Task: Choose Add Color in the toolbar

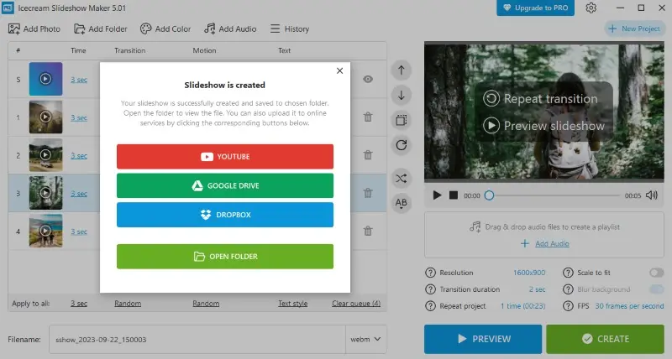Action: coord(165,29)
